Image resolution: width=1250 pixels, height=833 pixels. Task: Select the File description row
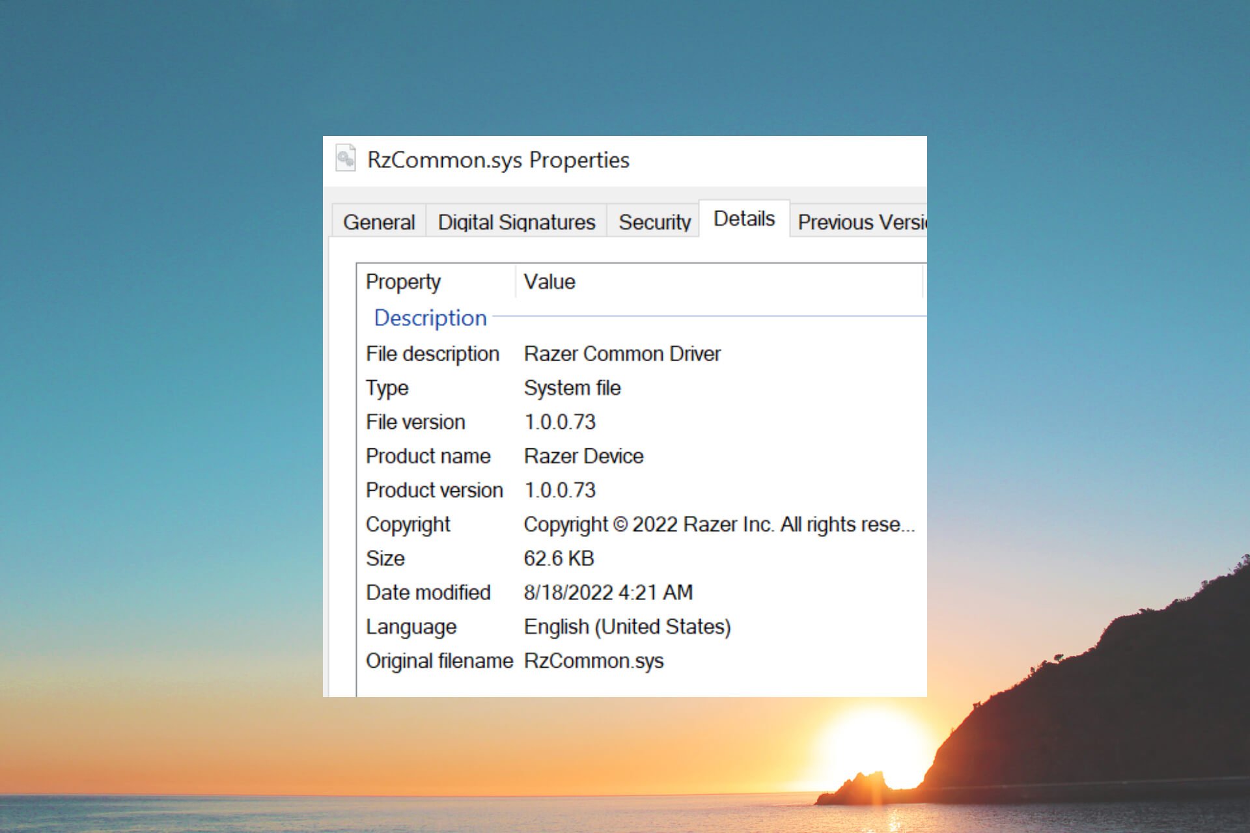(x=432, y=354)
